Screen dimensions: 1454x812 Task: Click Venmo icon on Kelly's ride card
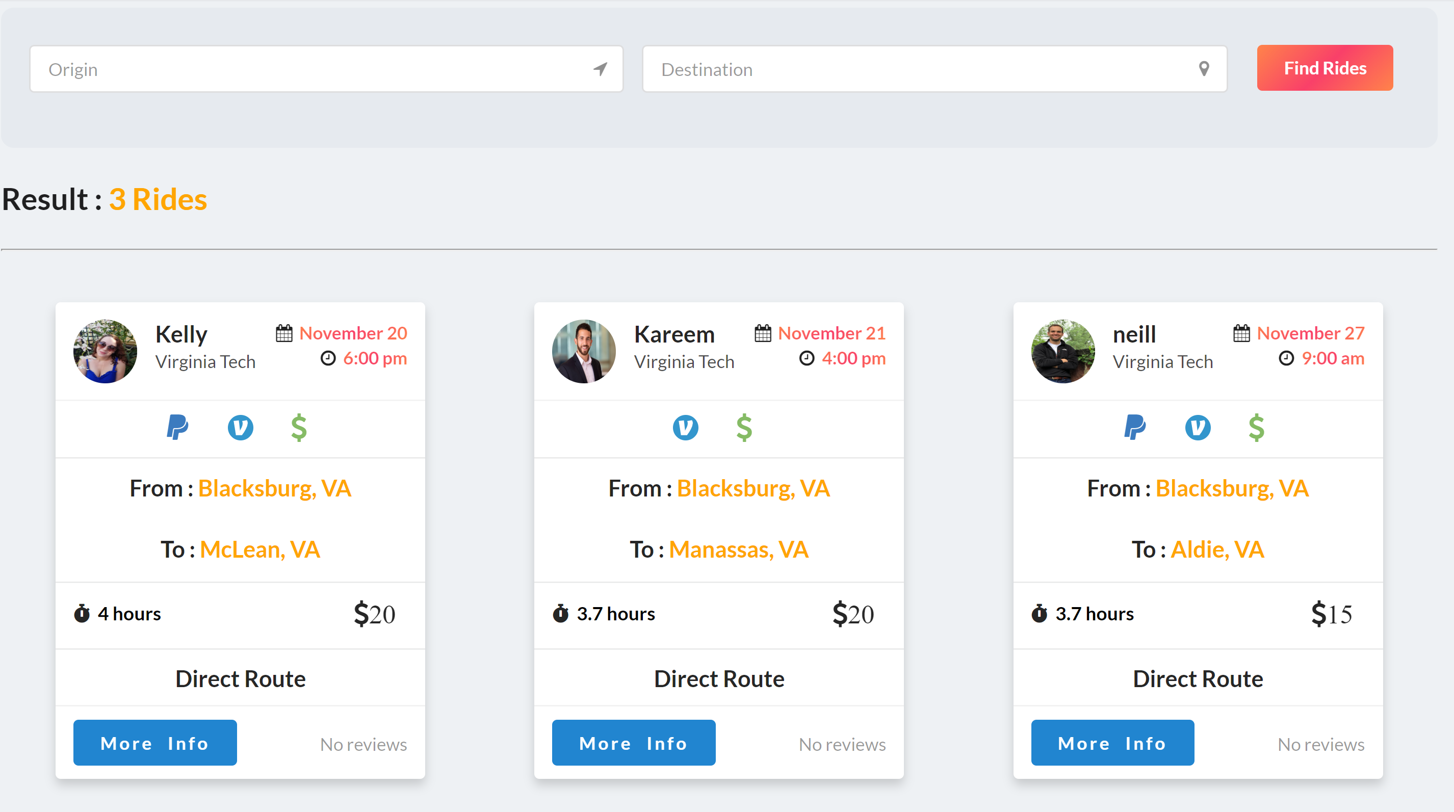point(240,427)
